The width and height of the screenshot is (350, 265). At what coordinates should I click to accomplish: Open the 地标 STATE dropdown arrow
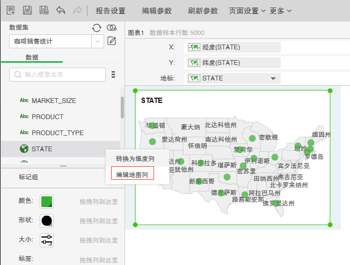click(273, 78)
